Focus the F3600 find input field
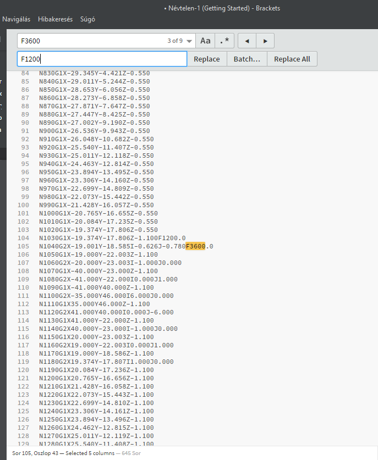This screenshot has width=378, height=460. pos(91,41)
